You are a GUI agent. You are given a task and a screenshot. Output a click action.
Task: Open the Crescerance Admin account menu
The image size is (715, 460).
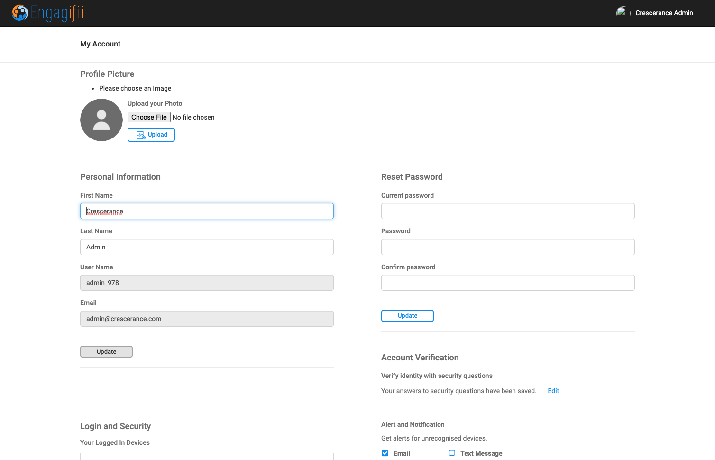click(x=664, y=13)
